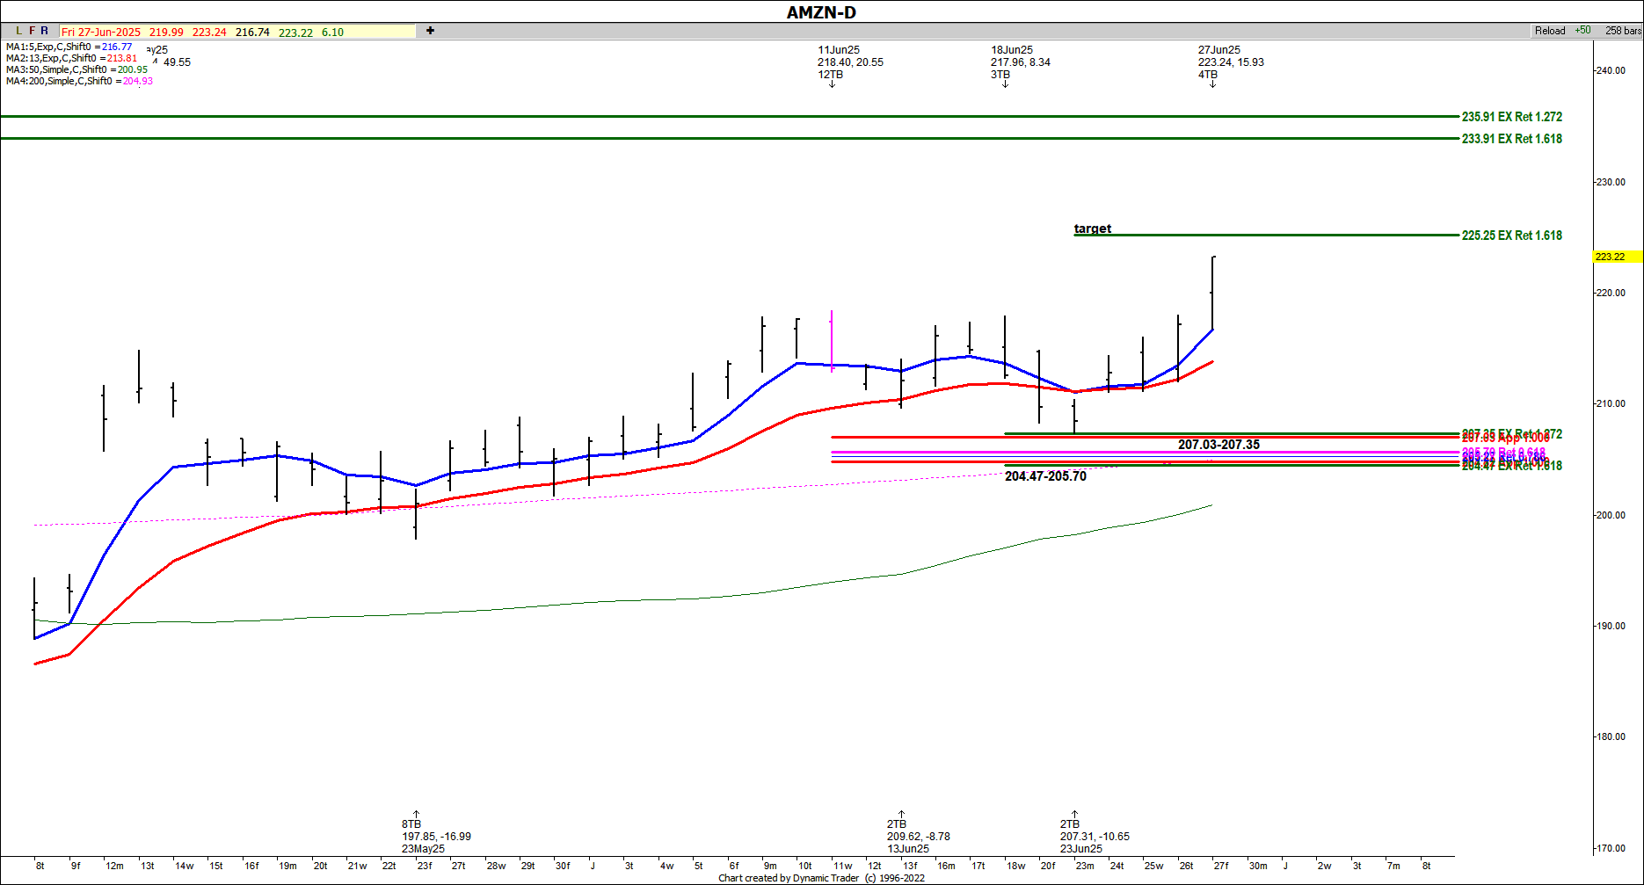
Task: Click the 27Jun25 swing high marker label
Action: [1218, 50]
